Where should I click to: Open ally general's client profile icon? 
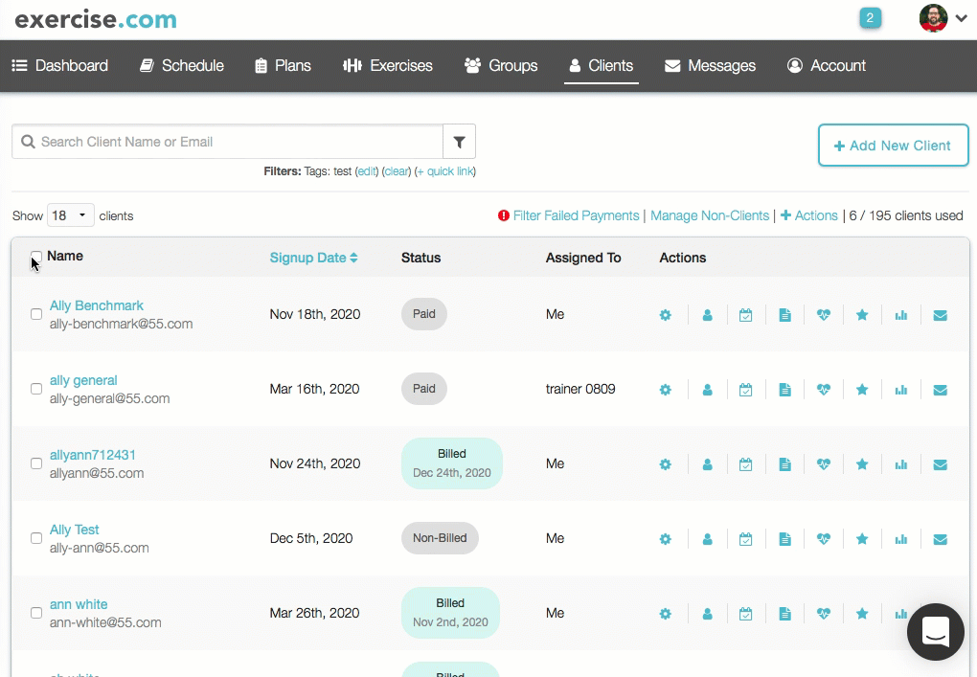click(707, 389)
